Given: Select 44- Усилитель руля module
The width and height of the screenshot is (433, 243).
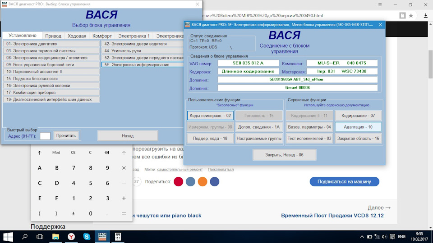Looking at the screenshot, I should pos(143,51).
